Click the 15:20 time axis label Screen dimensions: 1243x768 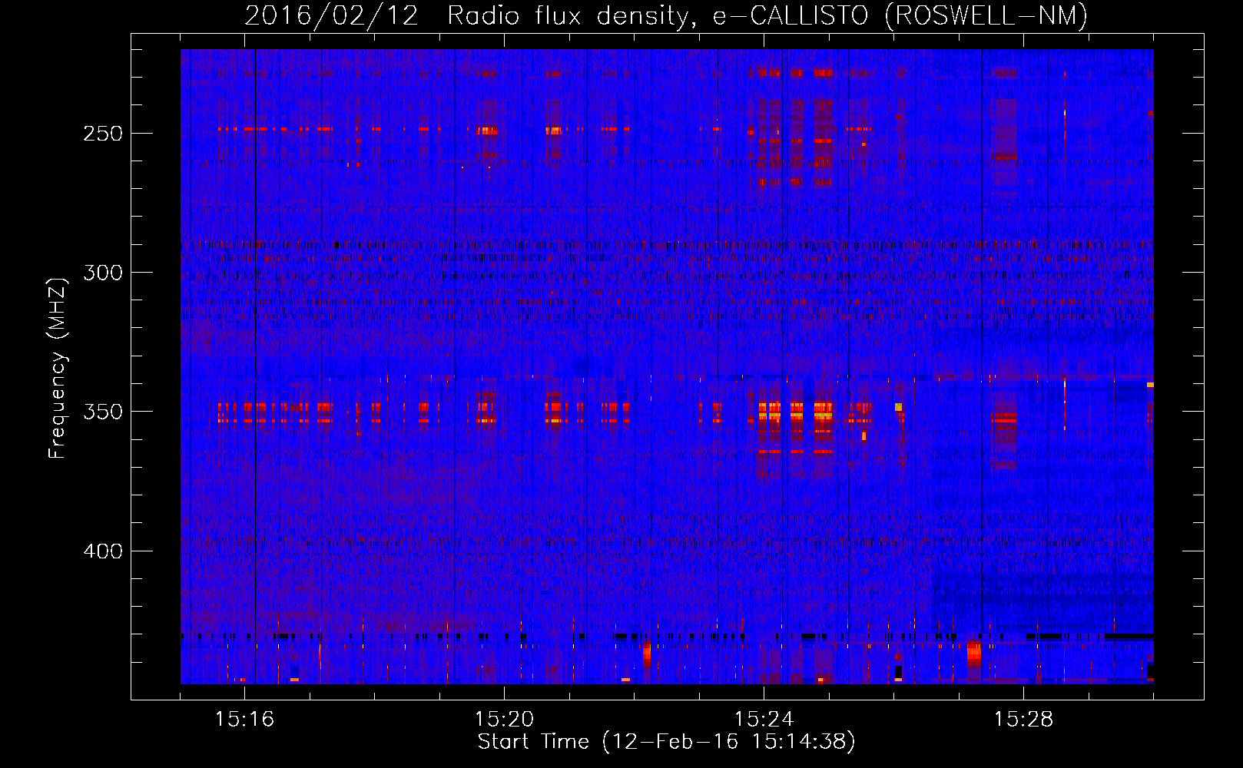(x=504, y=719)
